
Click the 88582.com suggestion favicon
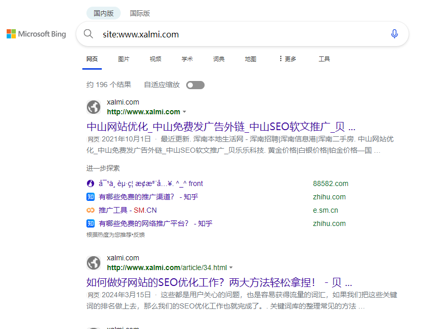tap(91, 183)
